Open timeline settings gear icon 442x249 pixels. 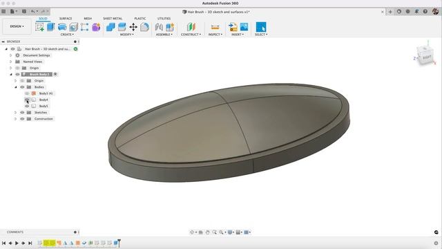(436, 243)
